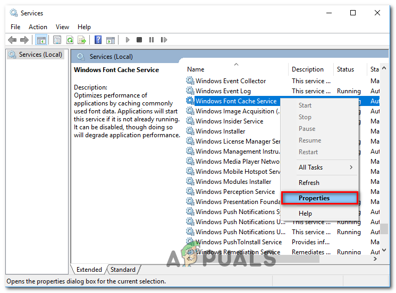Click the Stop Service square icon
This screenshot has height=293, width=396.
[139, 40]
